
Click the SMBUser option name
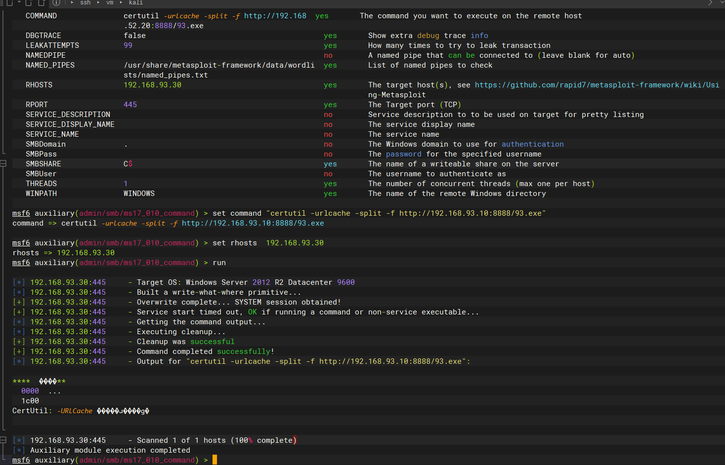point(41,174)
